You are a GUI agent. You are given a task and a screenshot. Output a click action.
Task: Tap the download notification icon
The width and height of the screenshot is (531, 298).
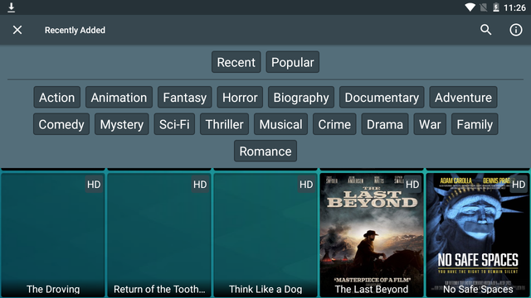[11, 7]
